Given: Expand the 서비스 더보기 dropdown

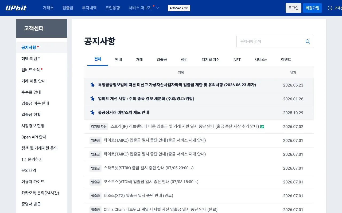Looking at the screenshot, I should pos(144,8).
